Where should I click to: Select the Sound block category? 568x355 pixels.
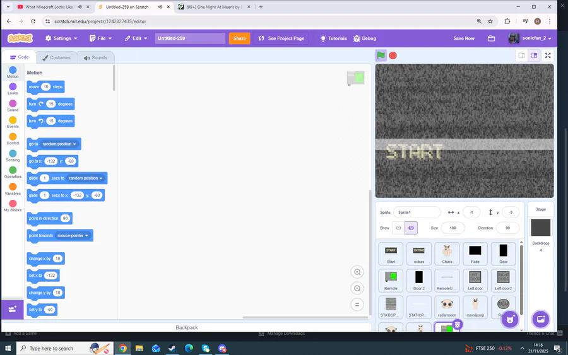coord(13,106)
